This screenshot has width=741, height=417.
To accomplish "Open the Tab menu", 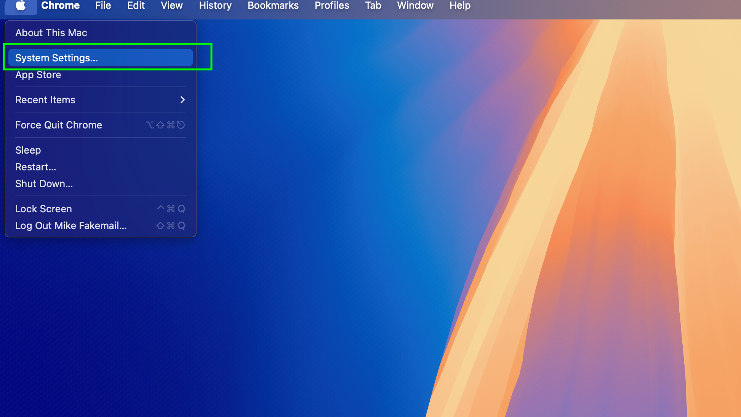I will 373,6.
